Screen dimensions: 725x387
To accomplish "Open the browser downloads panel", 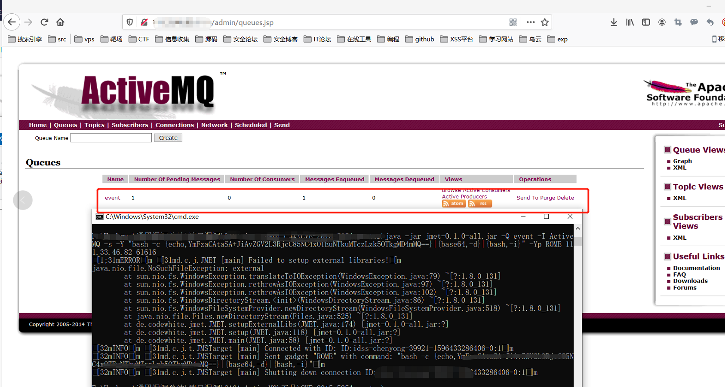I will pos(614,22).
